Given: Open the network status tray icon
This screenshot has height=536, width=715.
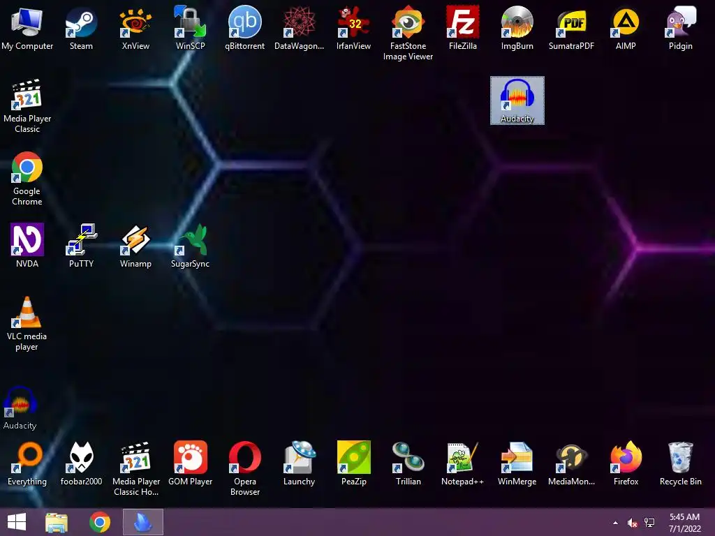Looking at the screenshot, I should 649,523.
